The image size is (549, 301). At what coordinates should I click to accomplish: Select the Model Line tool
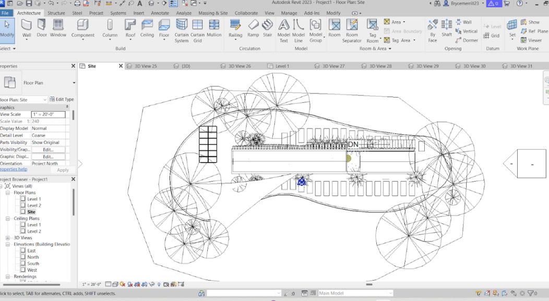pyautogui.click(x=299, y=31)
